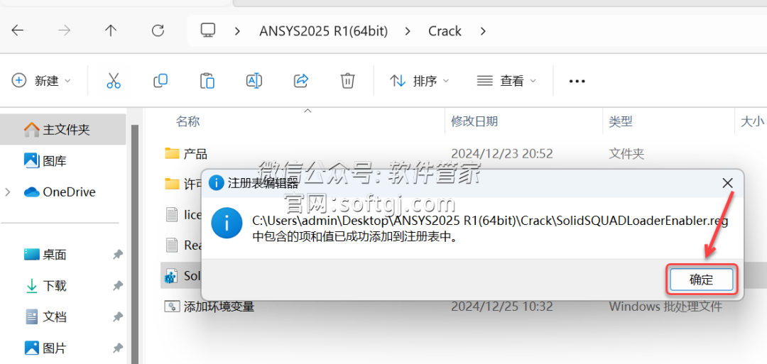The height and width of the screenshot is (364, 767).
Task: Click the Copy icon
Action: click(161, 81)
